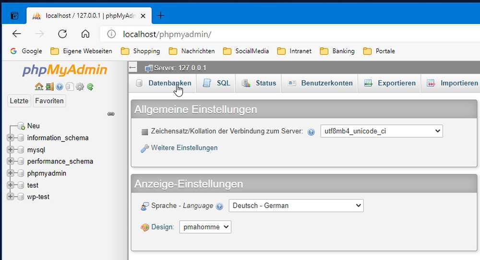Open the pmahomme design dropdown
This screenshot has height=260, width=480.
pos(205,227)
